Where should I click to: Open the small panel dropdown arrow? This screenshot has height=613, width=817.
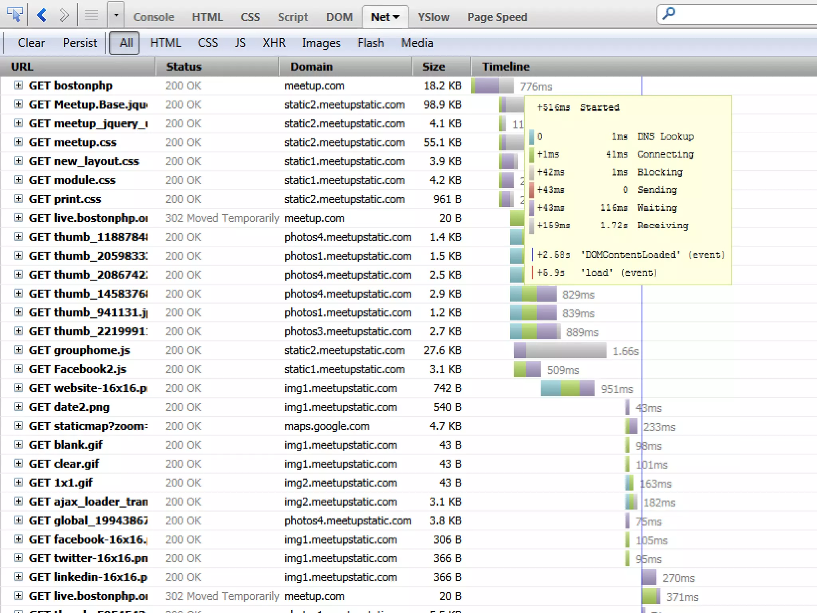[x=116, y=15]
